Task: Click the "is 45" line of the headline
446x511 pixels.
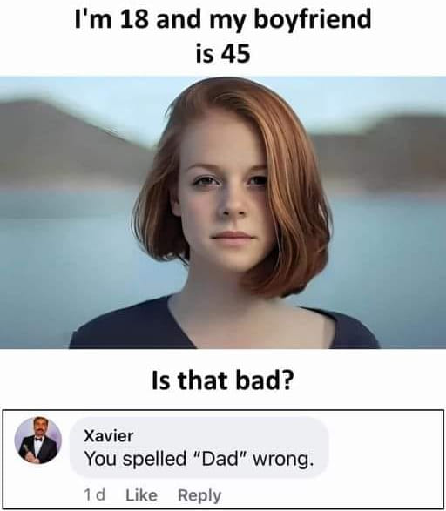Action: 223,53
